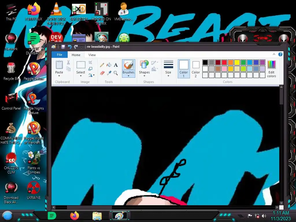Undo the last action in title bar
Screen dimensions: 296x222
tap(70, 47)
